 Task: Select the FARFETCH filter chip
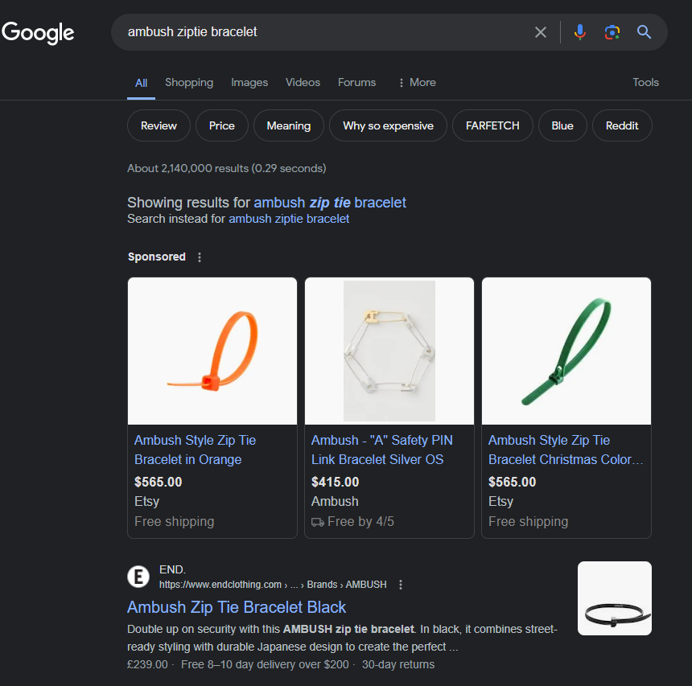[x=492, y=125]
